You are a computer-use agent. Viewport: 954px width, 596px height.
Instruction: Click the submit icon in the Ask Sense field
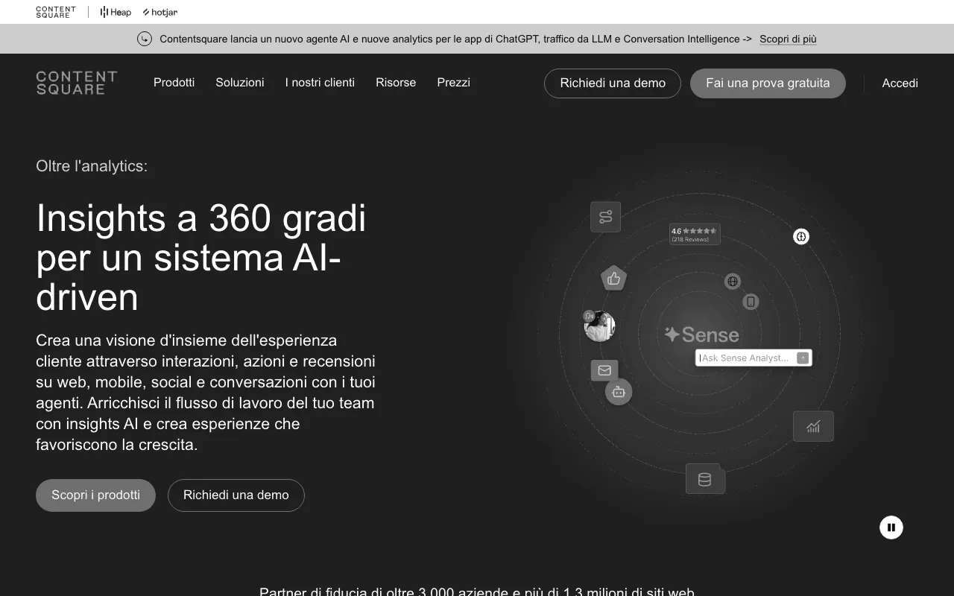(x=803, y=358)
